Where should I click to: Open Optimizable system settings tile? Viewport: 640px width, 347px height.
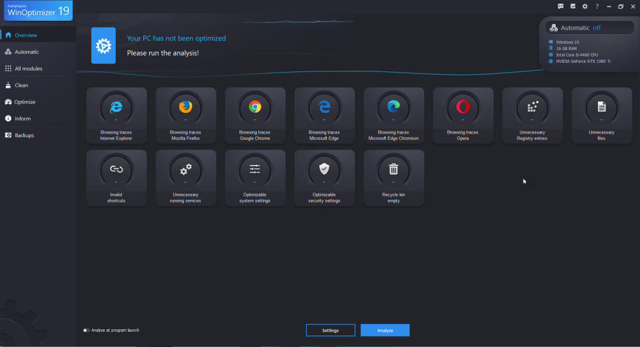[255, 178]
